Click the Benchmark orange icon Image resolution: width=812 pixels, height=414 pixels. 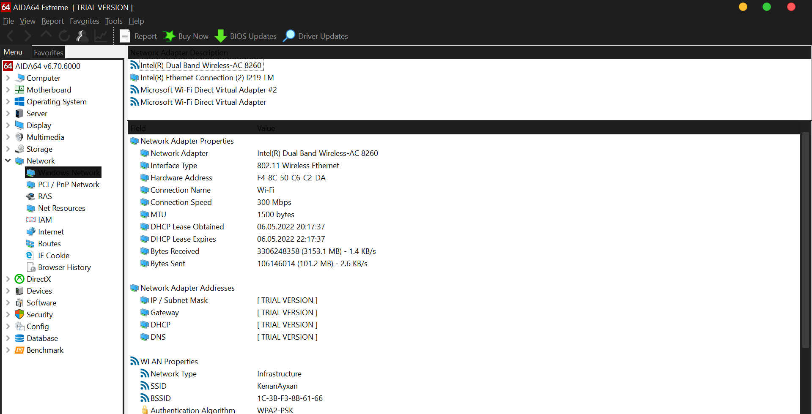[x=19, y=350]
